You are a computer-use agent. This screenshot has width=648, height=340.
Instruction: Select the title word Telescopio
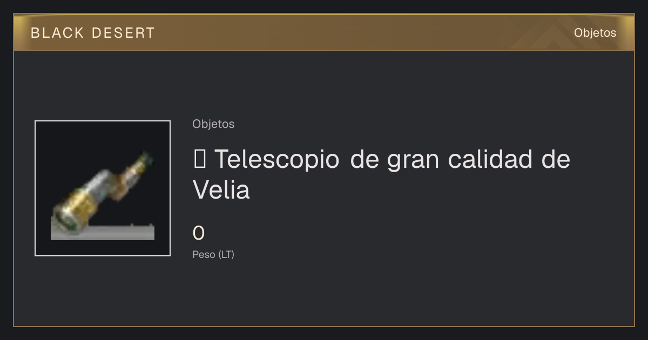277,159
